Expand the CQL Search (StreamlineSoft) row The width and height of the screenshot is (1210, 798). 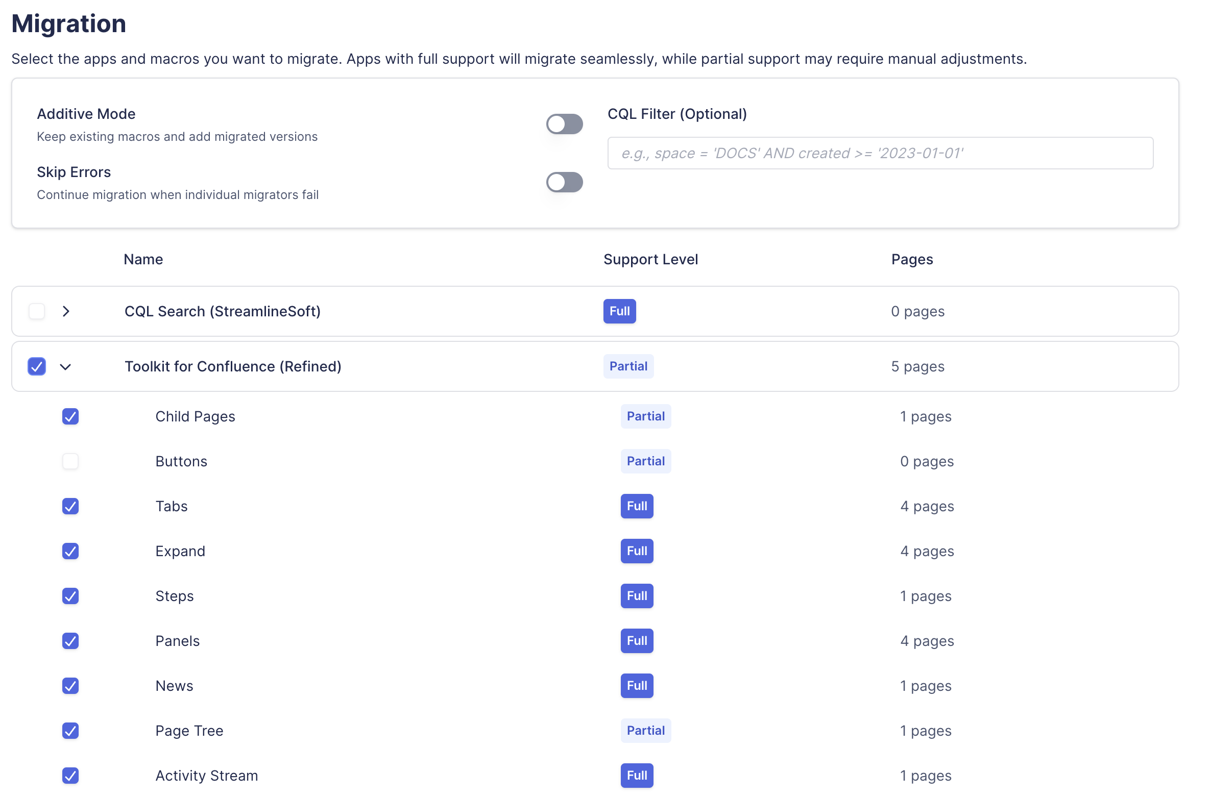(66, 311)
